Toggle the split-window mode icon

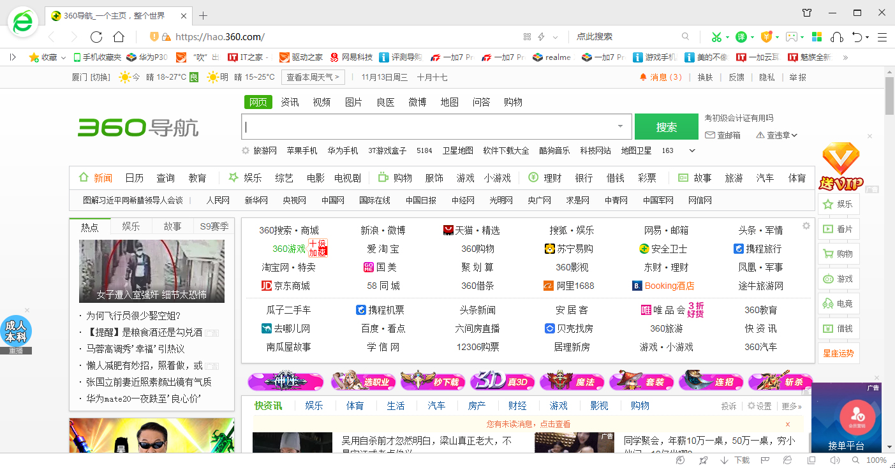tap(811, 460)
